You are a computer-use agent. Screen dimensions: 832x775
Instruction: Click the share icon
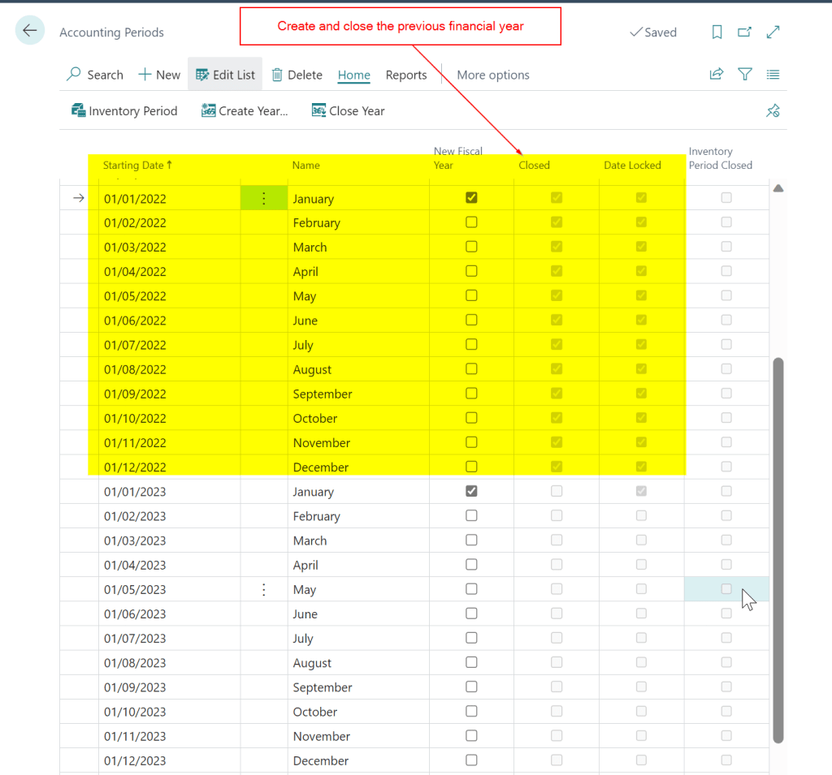(717, 75)
